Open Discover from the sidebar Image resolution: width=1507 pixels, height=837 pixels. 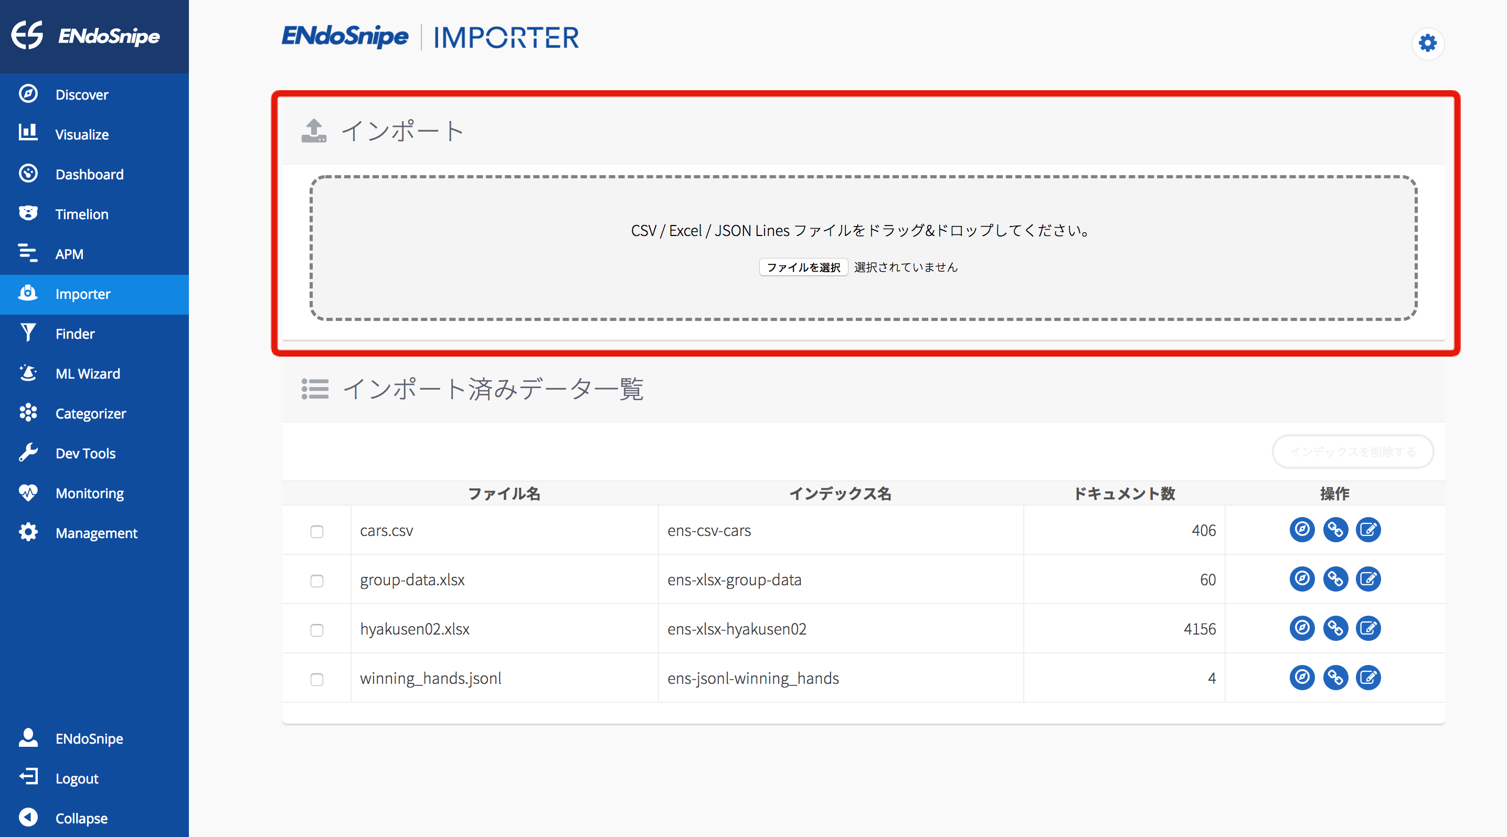point(94,94)
